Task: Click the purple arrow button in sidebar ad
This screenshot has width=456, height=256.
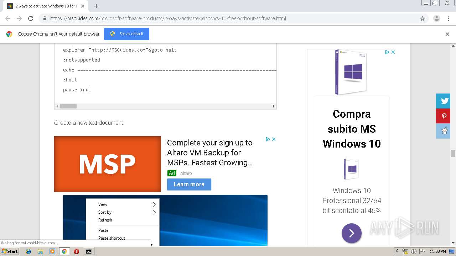Action: coord(352,233)
